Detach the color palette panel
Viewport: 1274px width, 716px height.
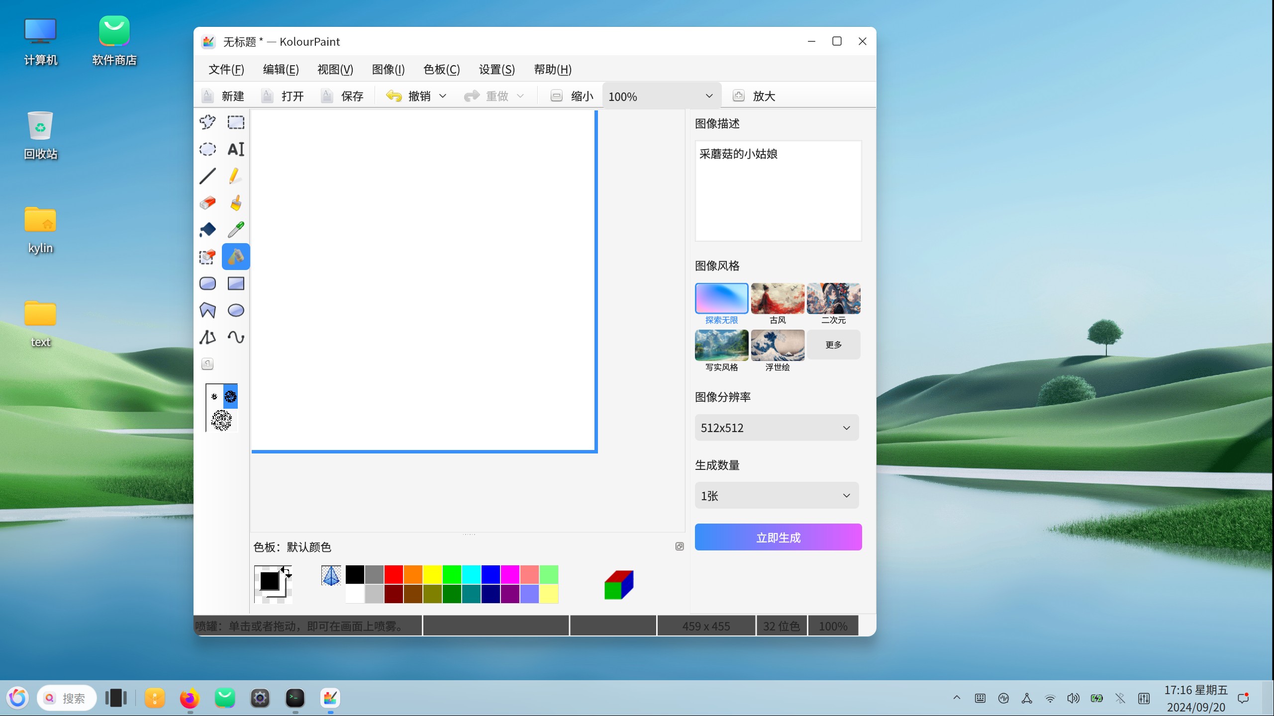click(680, 546)
